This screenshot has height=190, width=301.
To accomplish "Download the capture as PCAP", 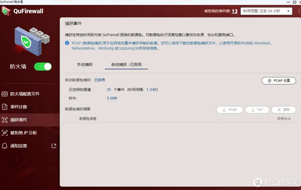I will click(x=230, y=110).
